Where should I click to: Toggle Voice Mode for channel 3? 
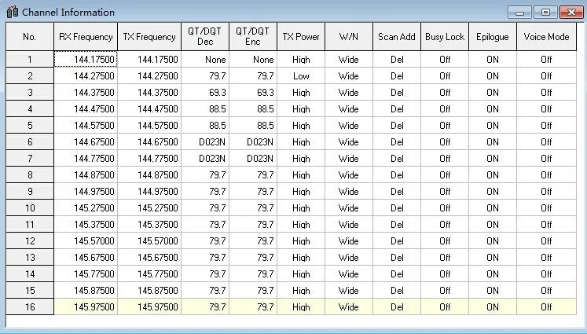(547, 93)
